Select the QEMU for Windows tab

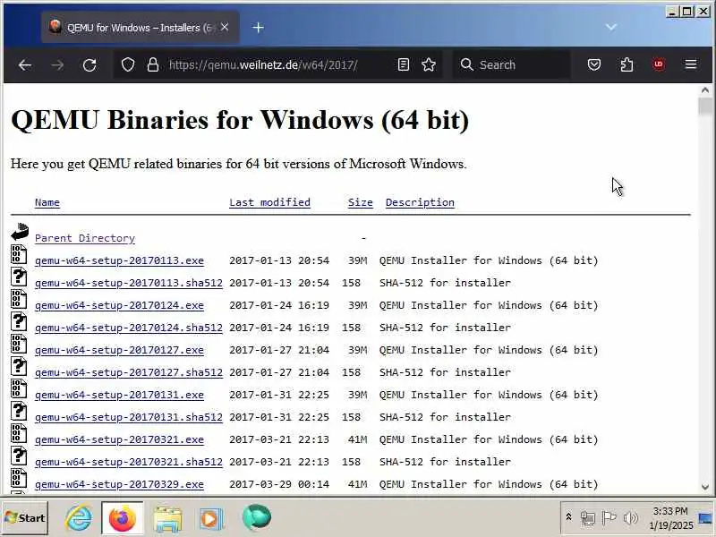click(141, 28)
